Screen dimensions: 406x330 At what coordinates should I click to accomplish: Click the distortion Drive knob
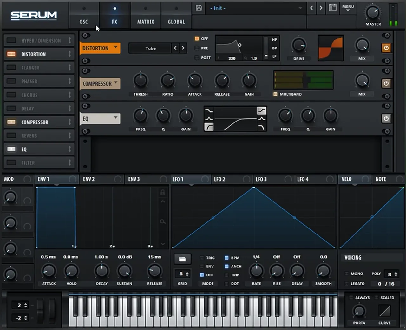tap(299, 45)
